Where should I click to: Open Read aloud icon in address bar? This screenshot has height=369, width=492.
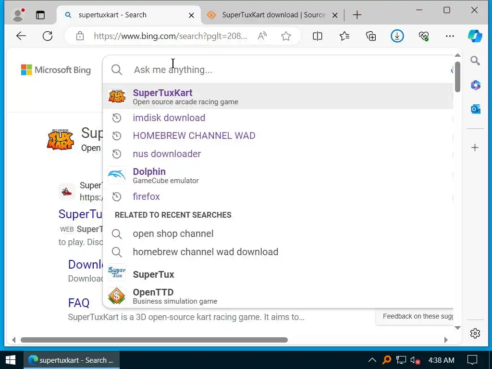click(262, 36)
